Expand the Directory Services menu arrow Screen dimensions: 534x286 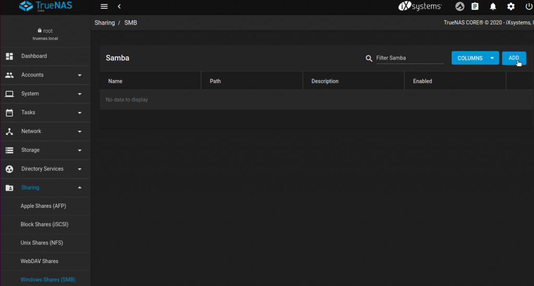[x=80, y=169]
